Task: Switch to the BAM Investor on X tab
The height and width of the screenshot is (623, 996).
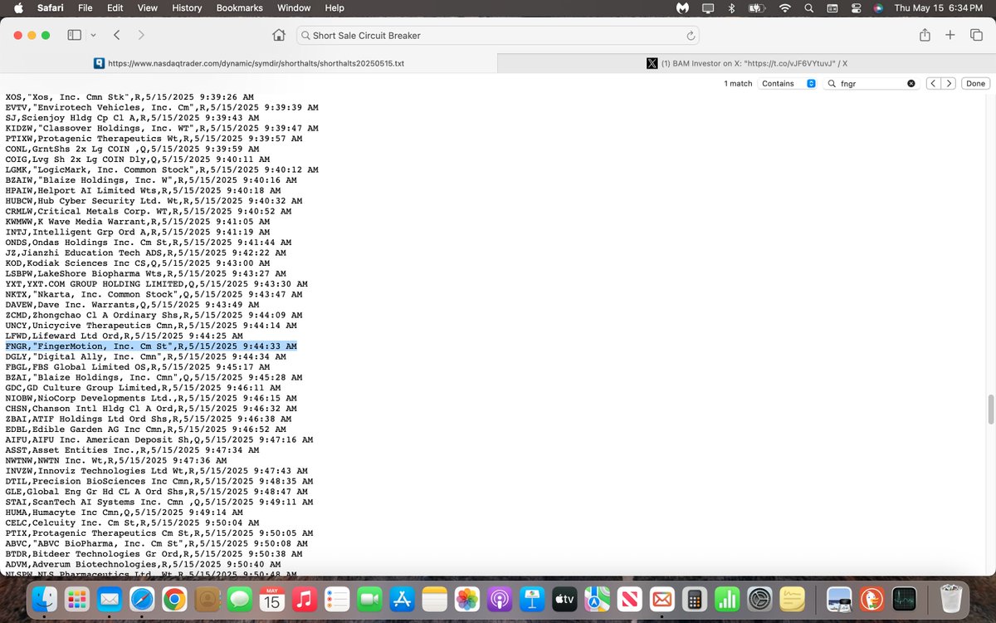Action: [747, 63]
